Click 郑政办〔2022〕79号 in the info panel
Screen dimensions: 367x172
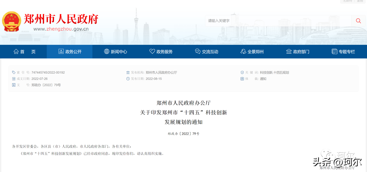(x=46, y=85)
